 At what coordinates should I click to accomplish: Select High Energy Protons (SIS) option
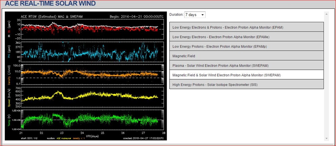pyautogui.click(x=247, y=85)
